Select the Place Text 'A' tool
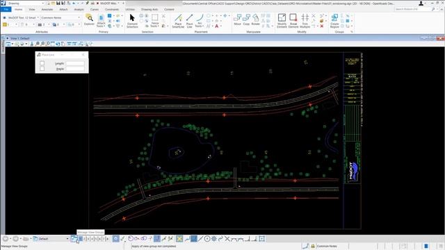This screenshot has width=445, height=250. click(x=217, y=26)
